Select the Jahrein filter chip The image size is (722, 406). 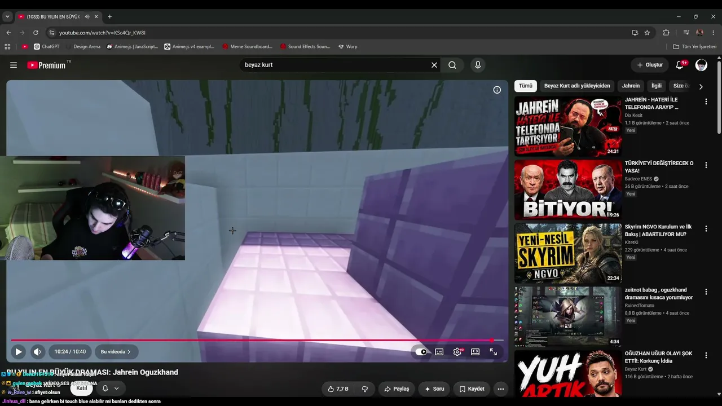tap(631, 86)
